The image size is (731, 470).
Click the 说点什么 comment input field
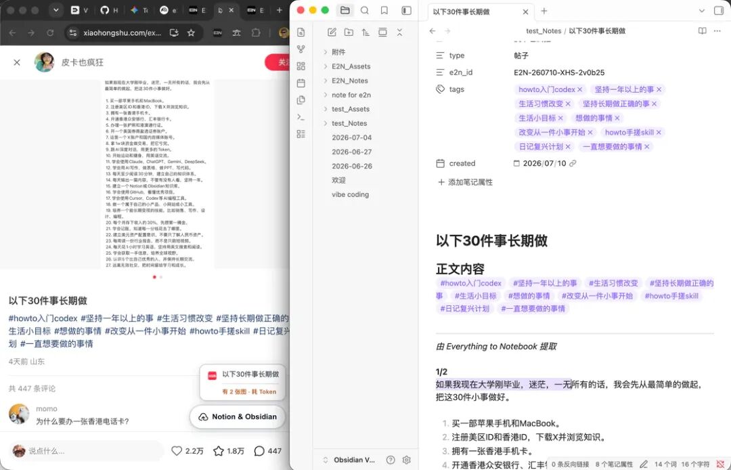click(x=87, y=451)
